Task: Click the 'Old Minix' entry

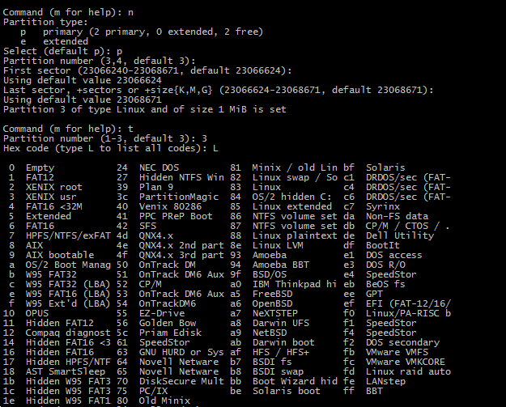Action: (x=164, y=401)
